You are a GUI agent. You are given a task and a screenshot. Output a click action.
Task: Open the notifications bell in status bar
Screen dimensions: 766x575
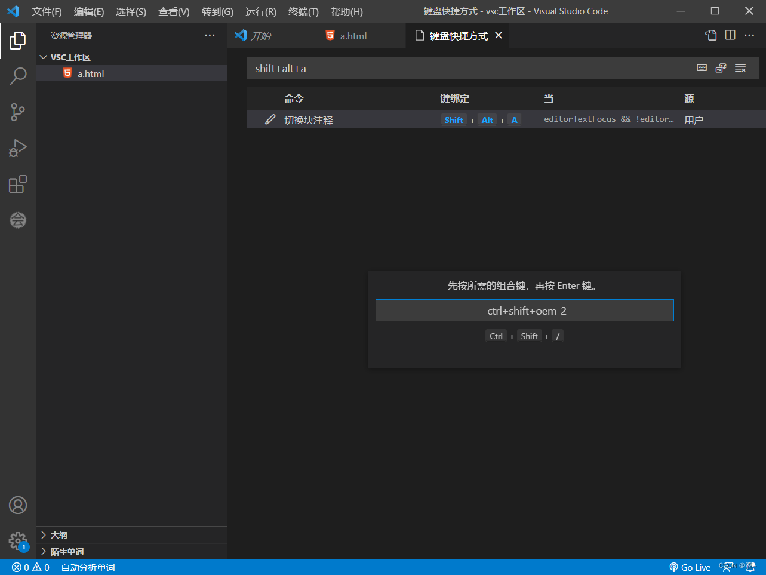[x=750, y=567]
